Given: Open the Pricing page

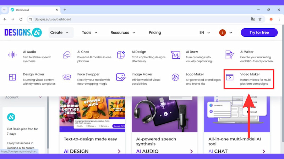Looking at the screenshot, I should pos(155,33).
